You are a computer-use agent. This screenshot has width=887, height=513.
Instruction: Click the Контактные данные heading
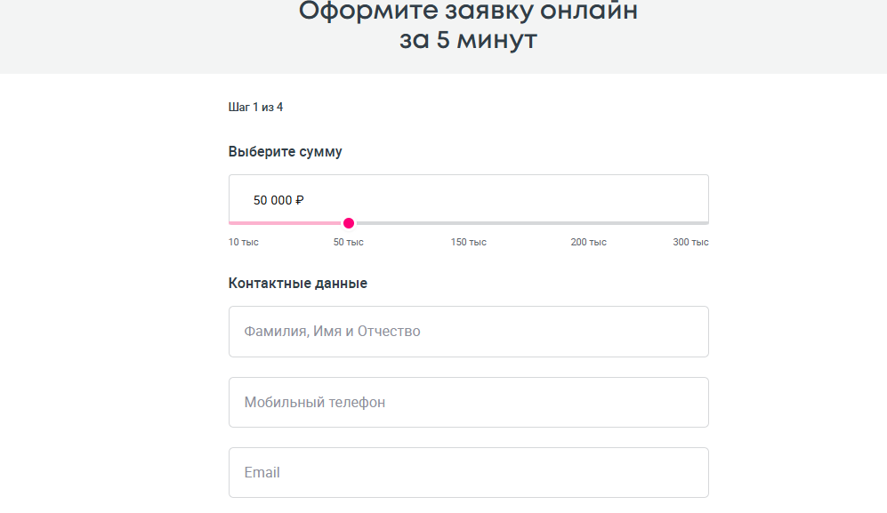(298, 284)
